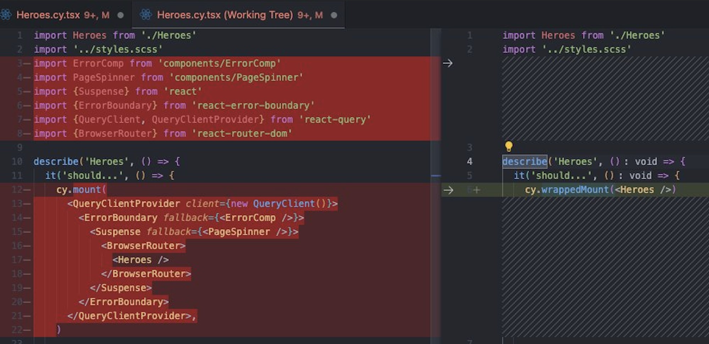Click 'wrappedMount' in right pane
This screenshot has height=344, width=709.
pyautogui.click(x=575, y=190)
